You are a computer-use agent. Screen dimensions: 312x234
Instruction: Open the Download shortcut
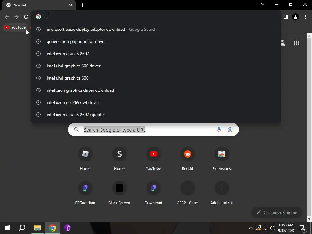[154, 193]
